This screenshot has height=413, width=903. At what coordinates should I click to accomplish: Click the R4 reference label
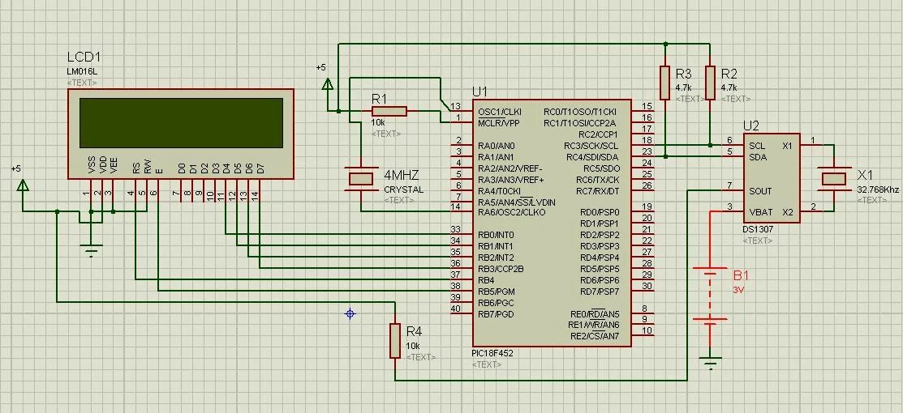pyautogui.click(x=414, y=331)
